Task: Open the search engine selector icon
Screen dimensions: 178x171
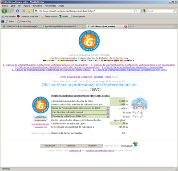Action: [x=144, y=11]
